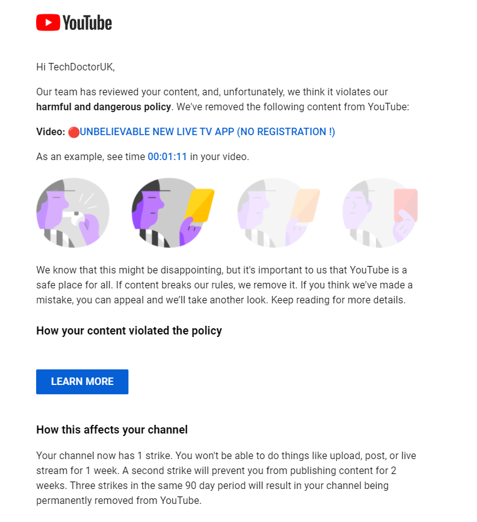
Task: Click the paragraph about channel strike consequences
Action: point(226,478)
